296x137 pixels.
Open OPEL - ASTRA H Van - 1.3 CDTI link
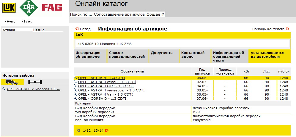(105, 94)
